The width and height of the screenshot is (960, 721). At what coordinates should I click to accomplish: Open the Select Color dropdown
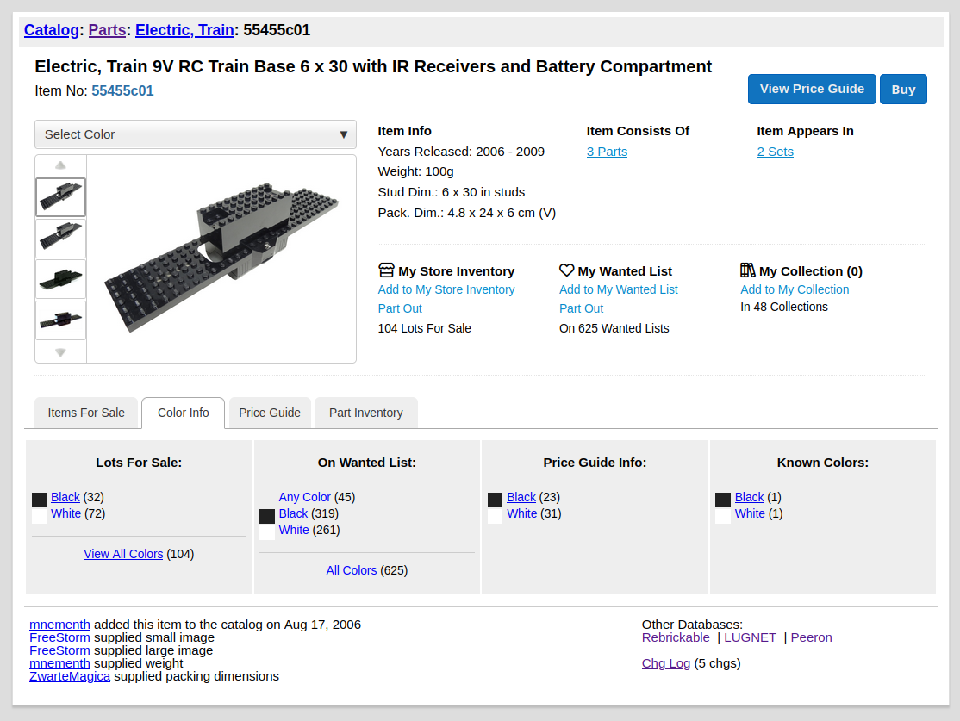pyautogui.click(x=196, y=134)
